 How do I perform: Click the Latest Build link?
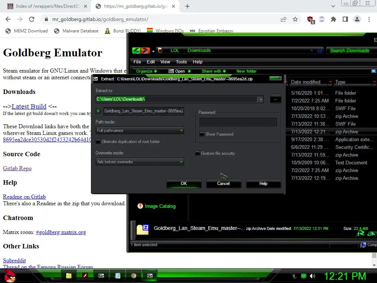[x=29, y=106]
